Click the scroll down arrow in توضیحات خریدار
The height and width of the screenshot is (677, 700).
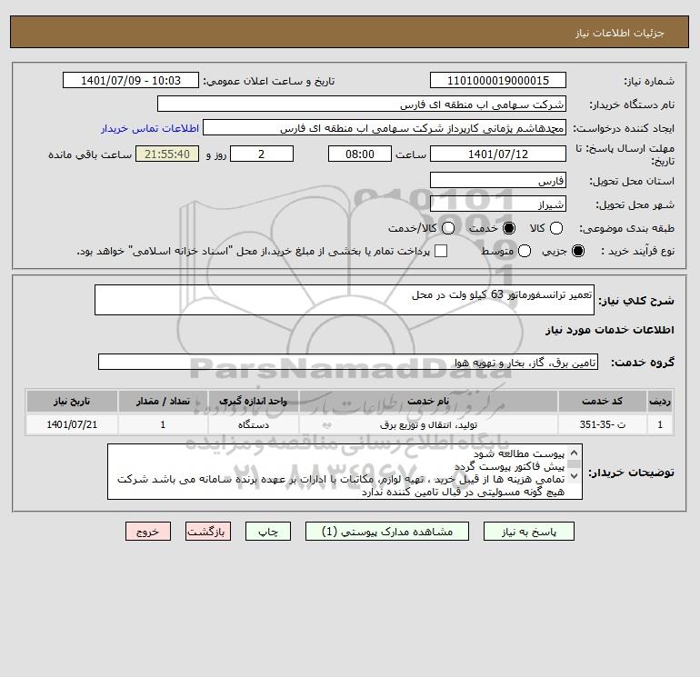pos(575,476)
